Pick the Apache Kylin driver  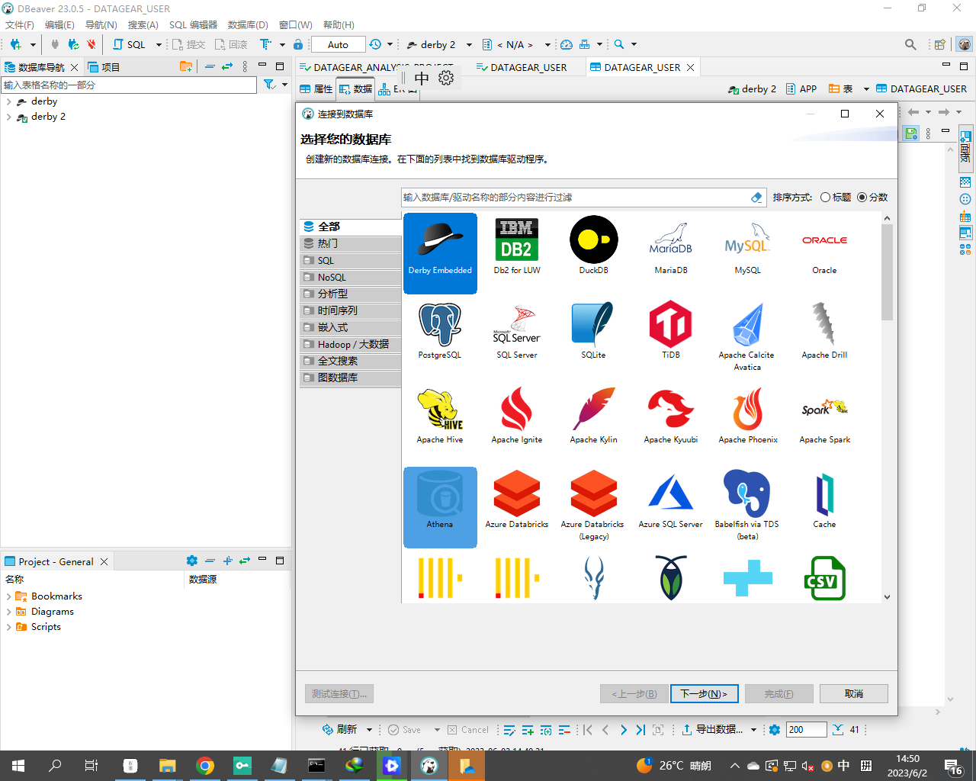pos(593,416)
